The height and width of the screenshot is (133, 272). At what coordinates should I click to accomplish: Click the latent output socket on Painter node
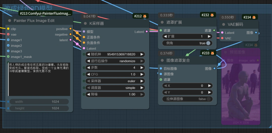pyautogui.click(x=71, y=40)
